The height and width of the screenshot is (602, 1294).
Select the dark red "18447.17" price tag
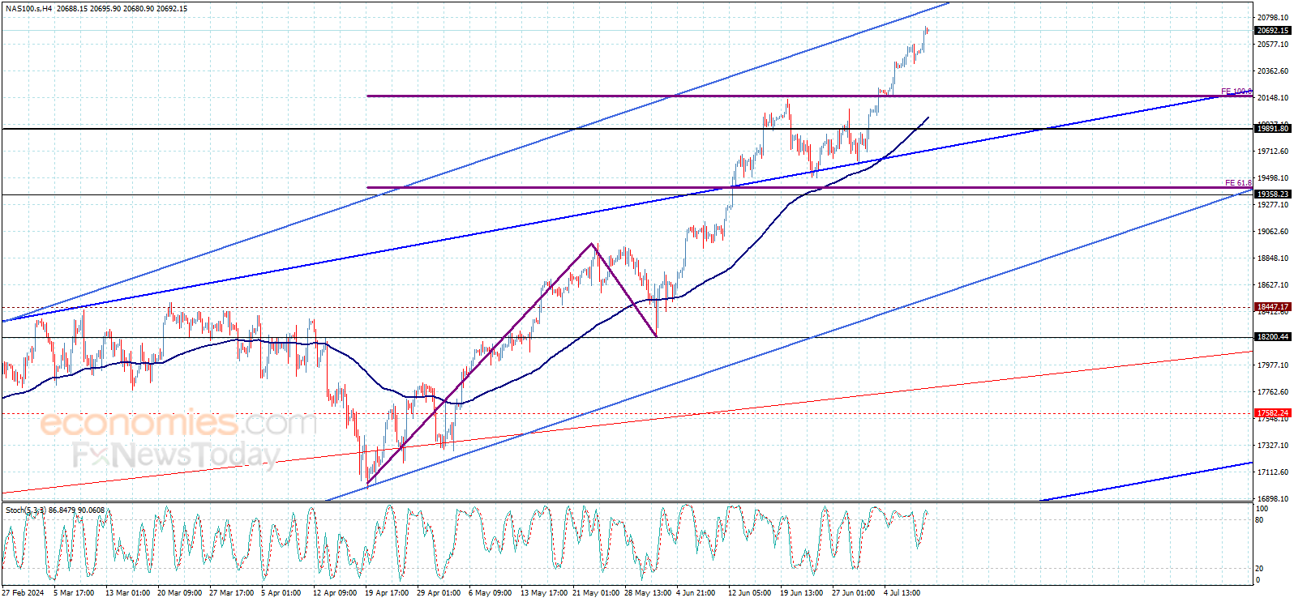tap(1272, 307)
